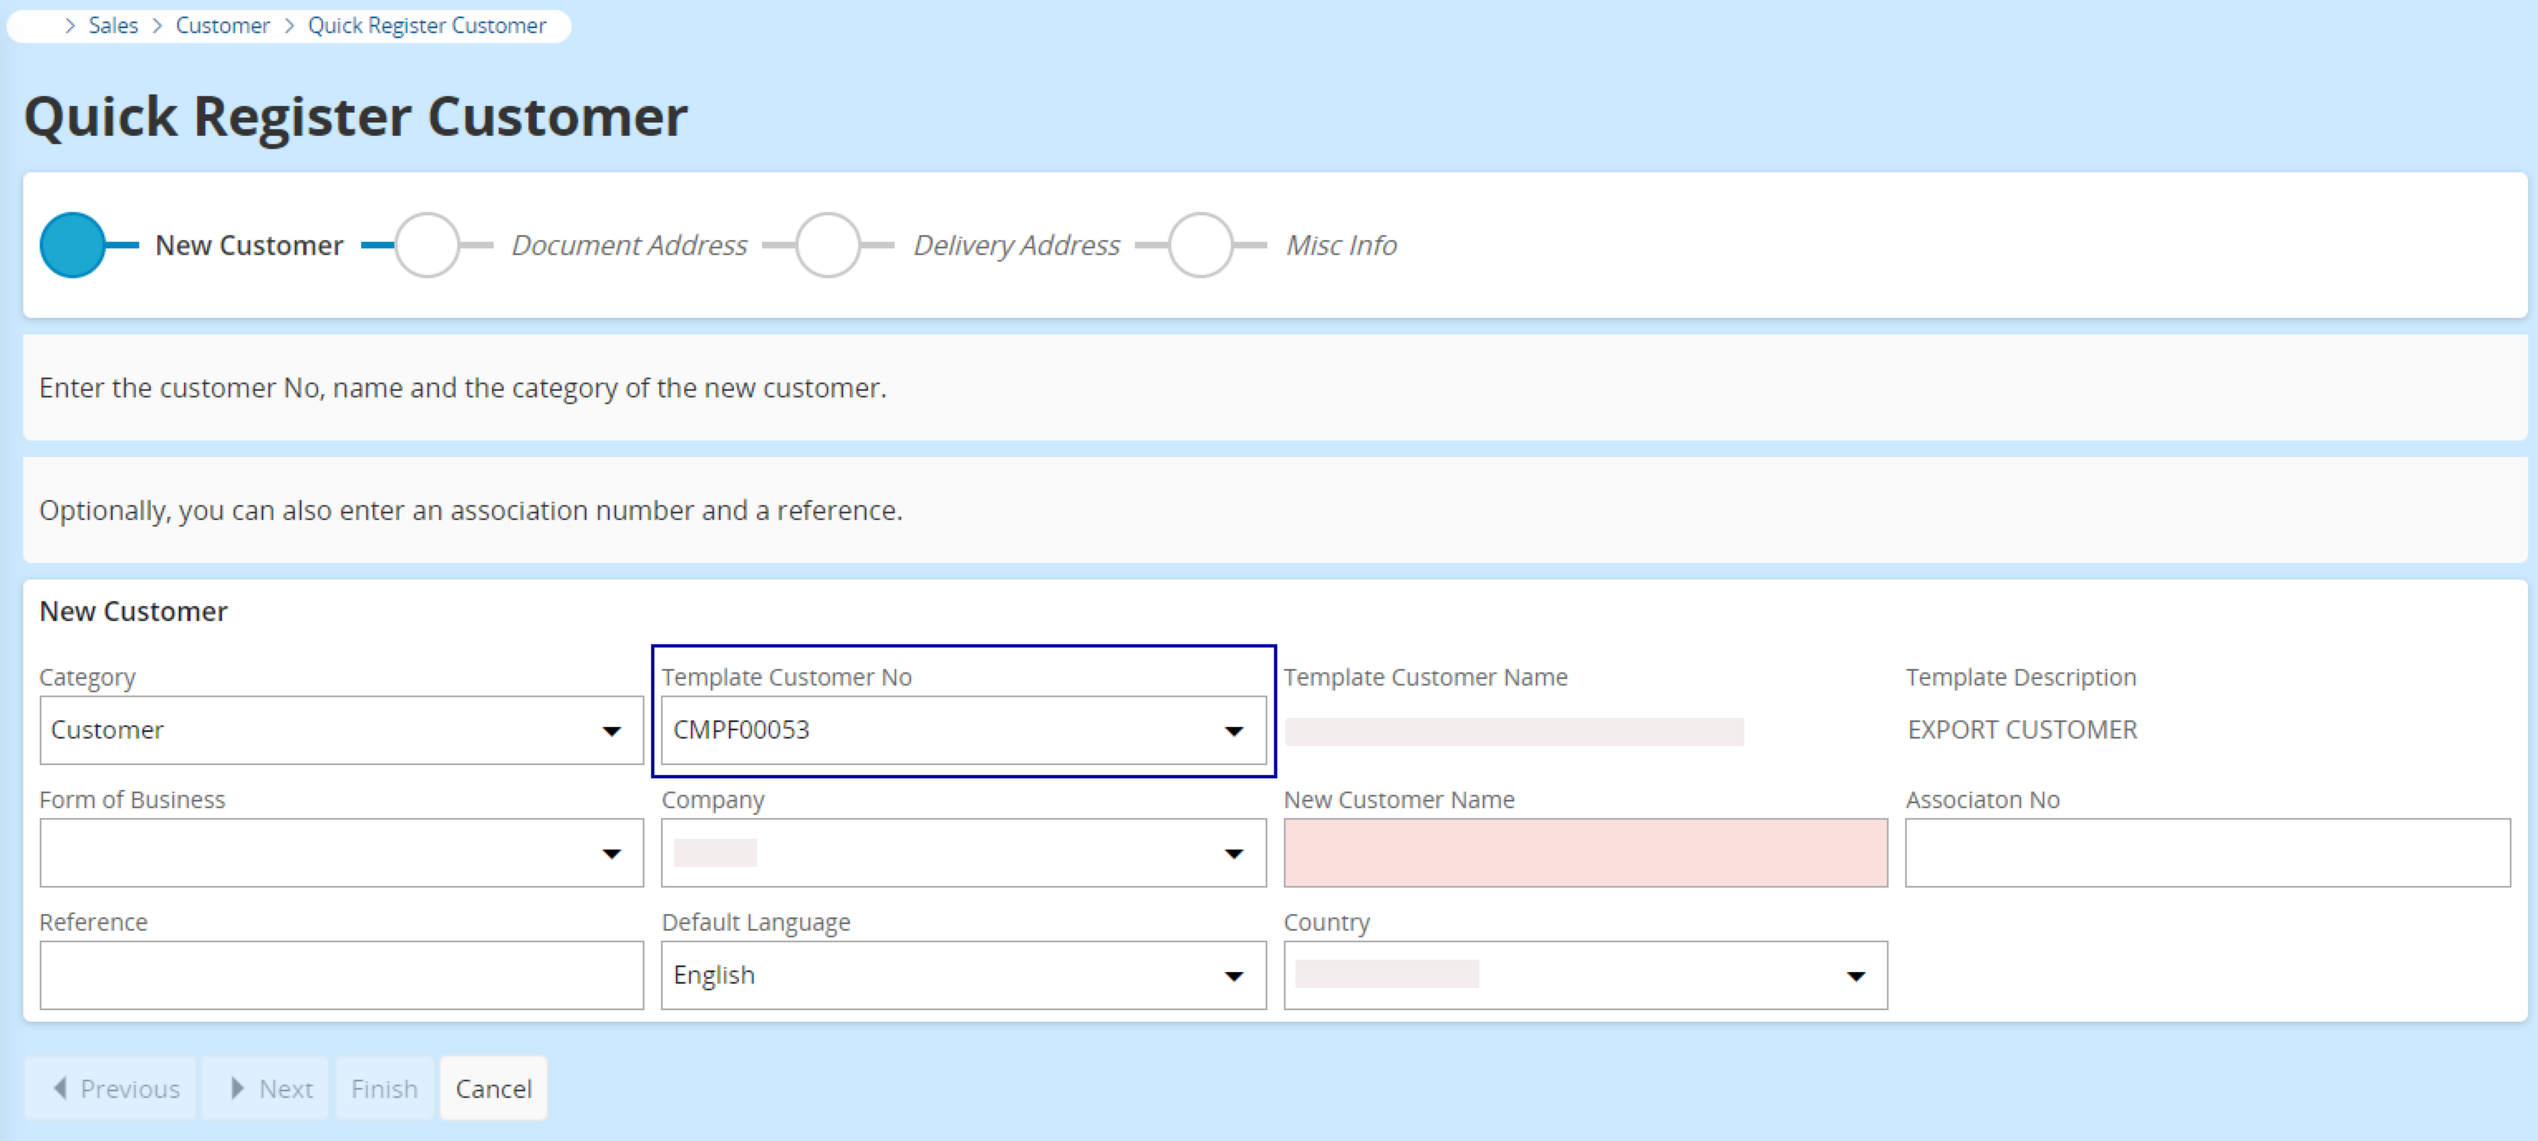Click the Misc Info step circle
The image size is (2538, 1141).
pos(1200,245)
